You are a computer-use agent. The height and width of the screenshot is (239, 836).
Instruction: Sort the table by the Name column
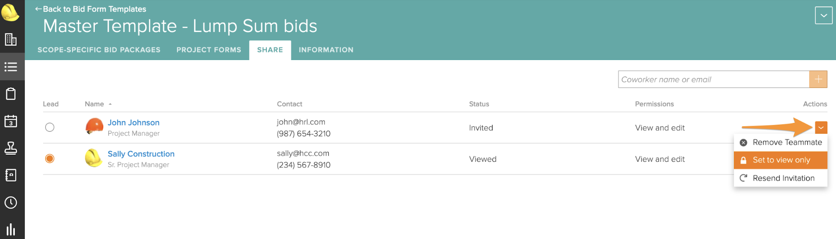(95, 104)
